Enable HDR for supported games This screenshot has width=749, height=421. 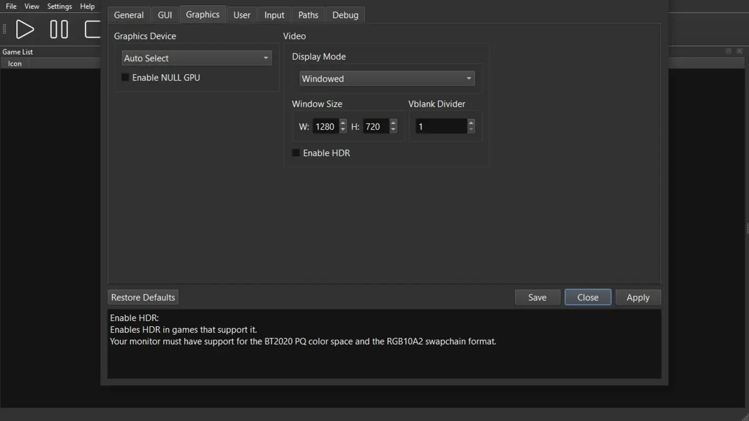click(295, 153)
